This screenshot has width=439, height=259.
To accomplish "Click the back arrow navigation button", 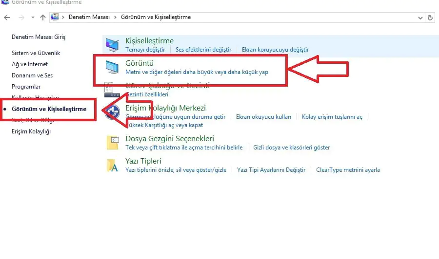I will (x=7, y=18).
